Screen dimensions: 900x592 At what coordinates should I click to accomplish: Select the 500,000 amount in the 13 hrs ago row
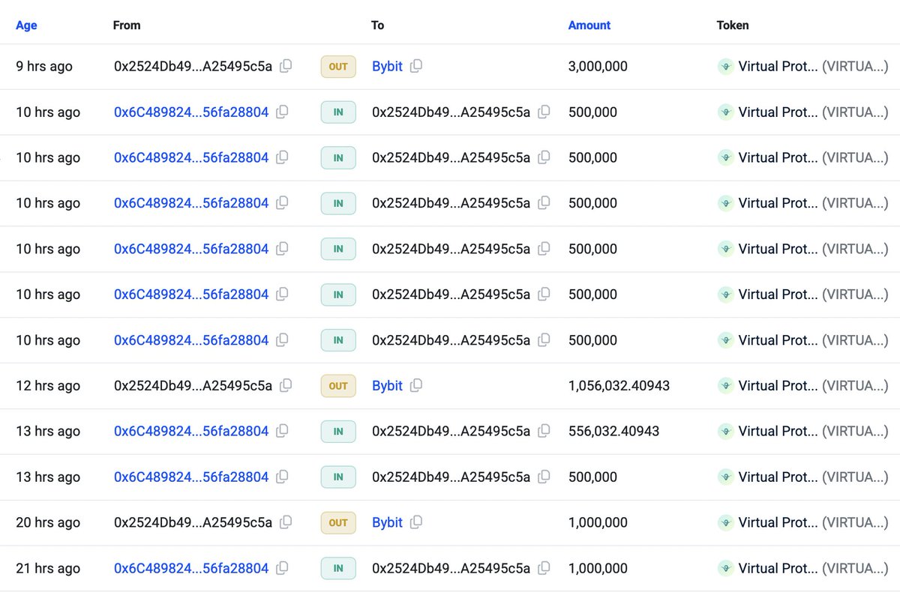click(592, 477)
